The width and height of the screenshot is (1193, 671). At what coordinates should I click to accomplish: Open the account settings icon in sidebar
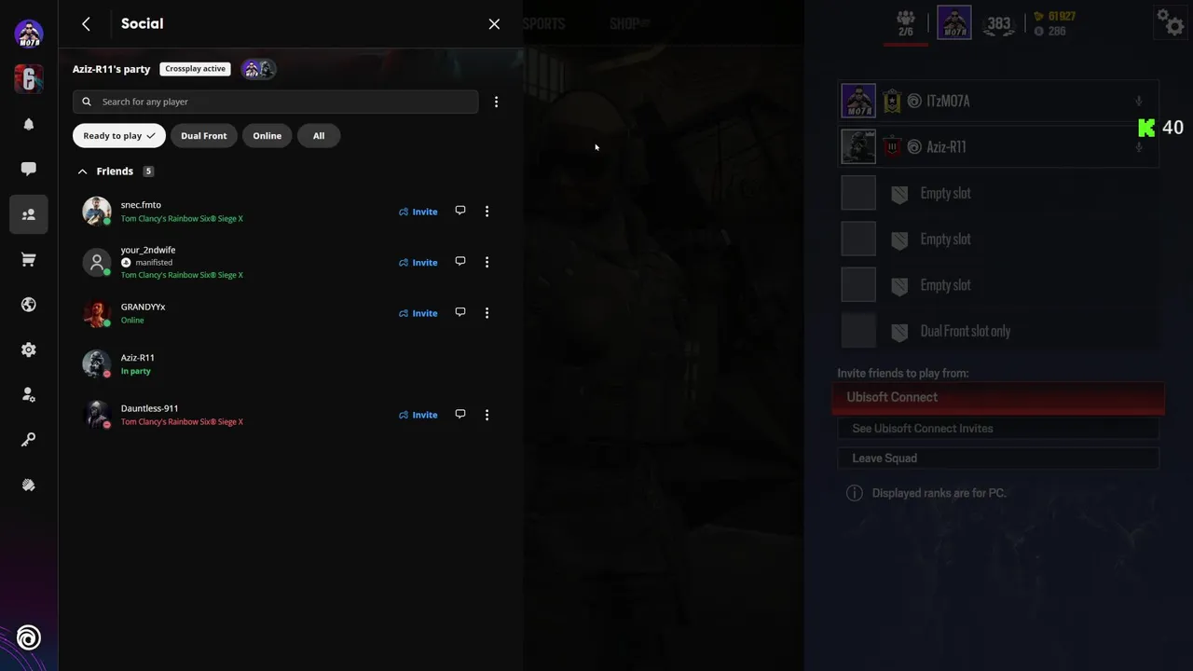(x=29, y=395)
